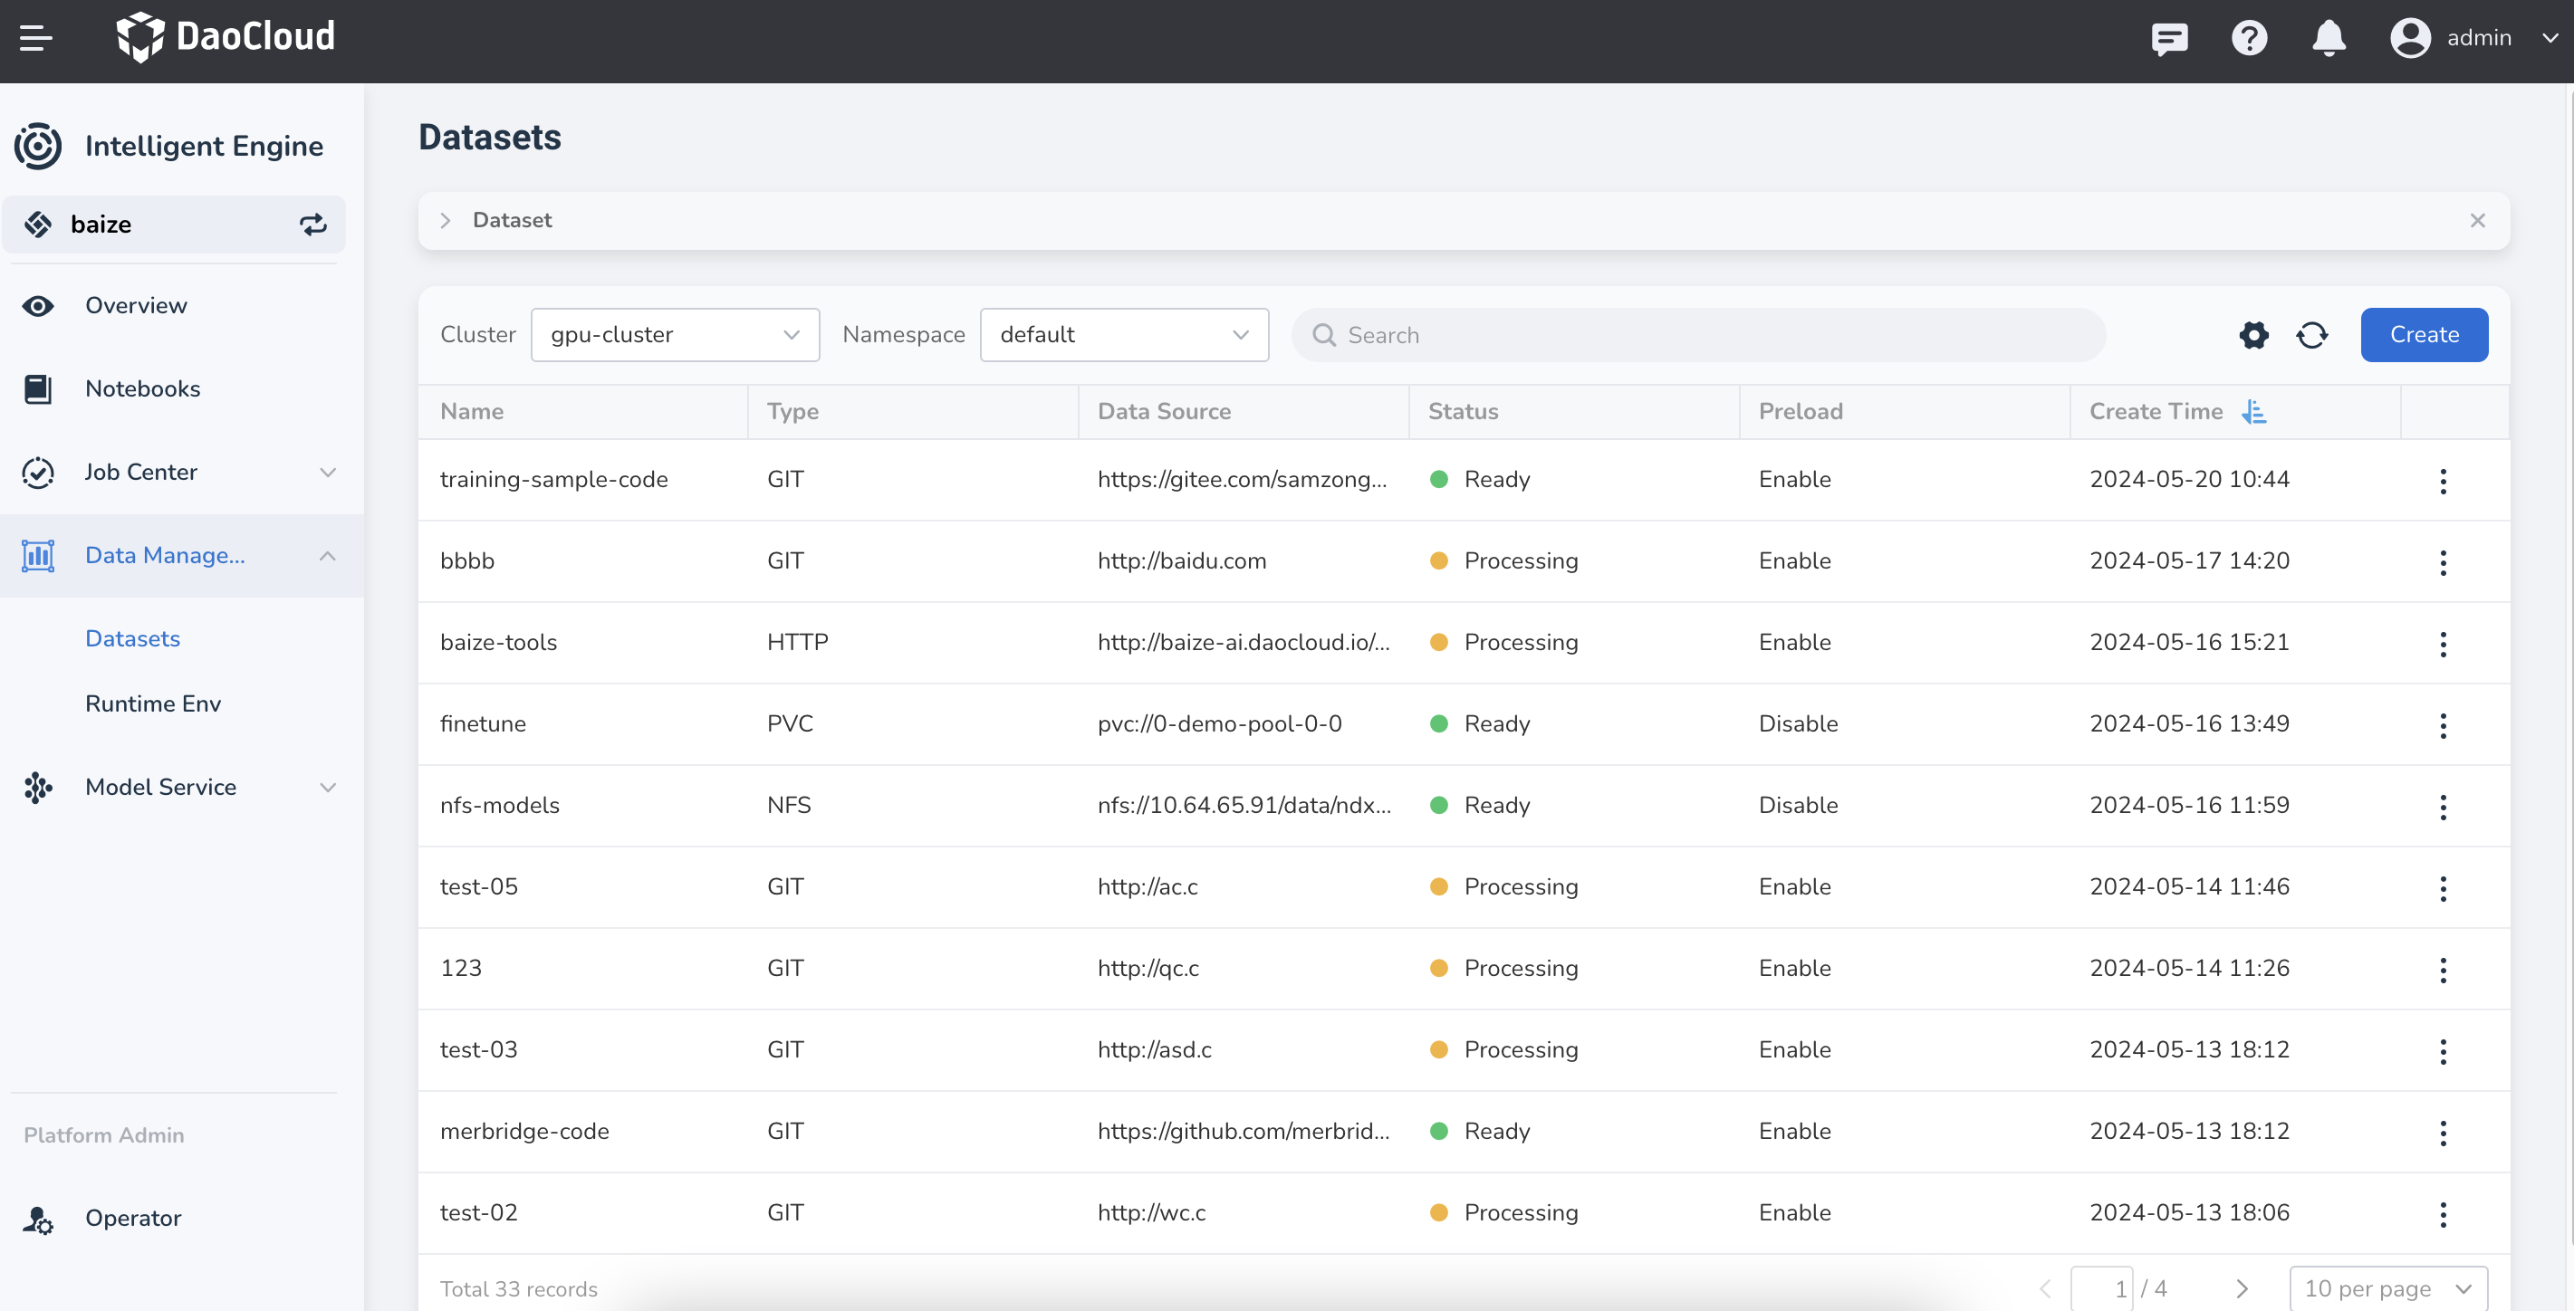Click the help question mark icon
Image resolution: width=2574 pixels, height=1311 pixels.
pos(2249,38)
